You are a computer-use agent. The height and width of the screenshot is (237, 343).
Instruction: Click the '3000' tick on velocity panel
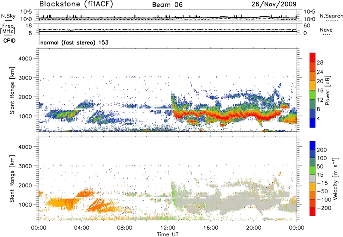pos(25,166)
